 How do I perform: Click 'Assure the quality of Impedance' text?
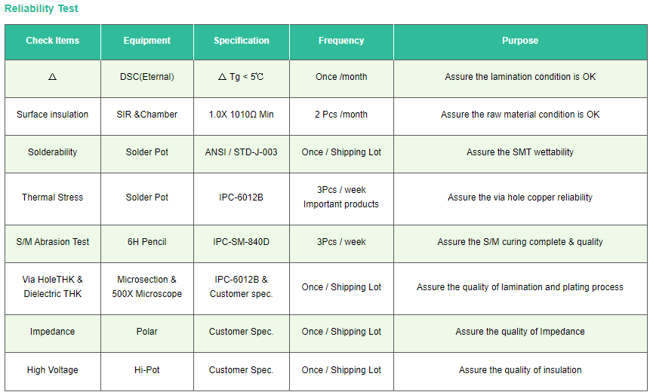pos(520,332)
